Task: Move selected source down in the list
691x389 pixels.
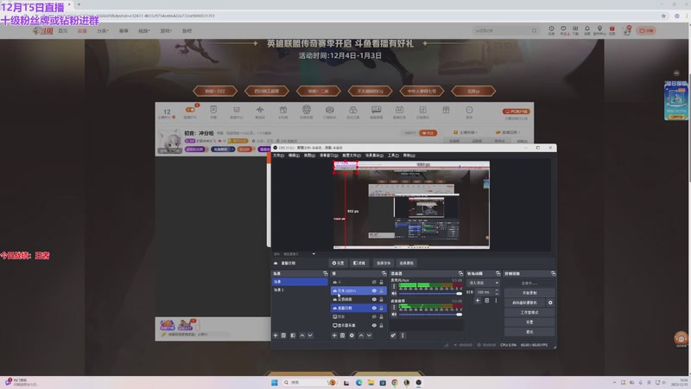Action: click(x=370, y=335)
